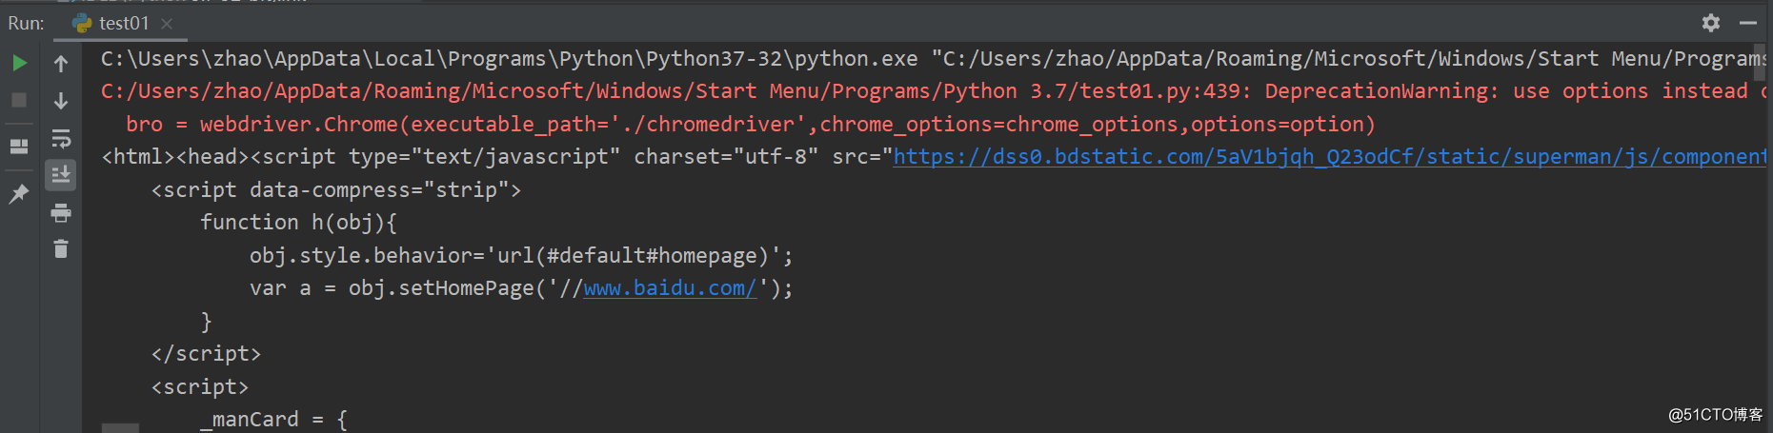Click the Down the Stack Trace arrow

click(x=61, y=101)
